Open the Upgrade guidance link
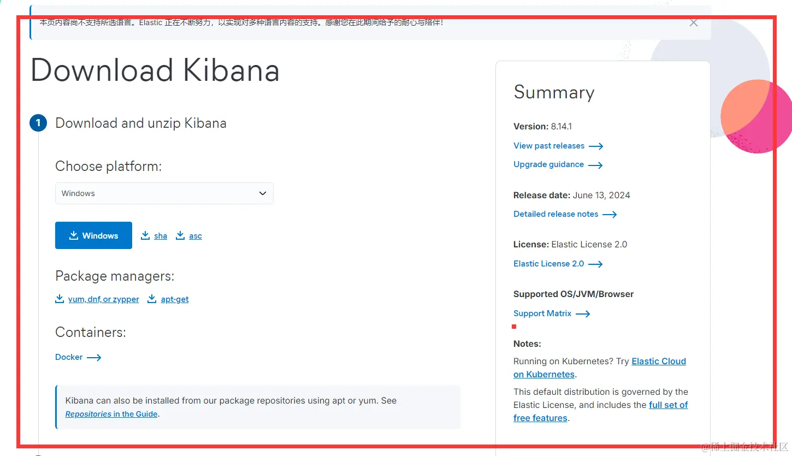Viewport: 792px width, 456px height. (x=548, y=164)
